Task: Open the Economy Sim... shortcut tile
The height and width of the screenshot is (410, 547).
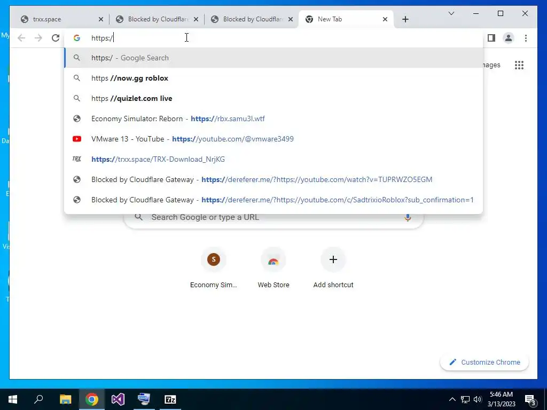Action: [x=214, y=268]
